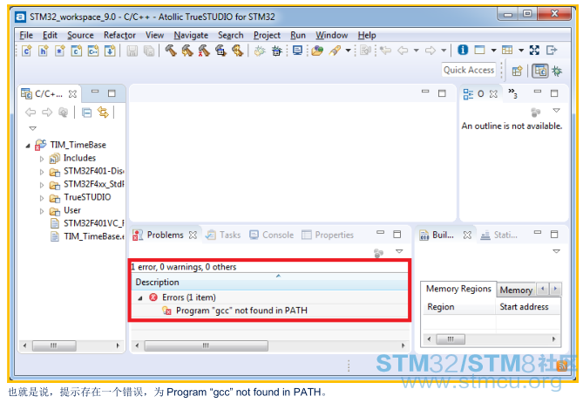
Task: Close the C/C++ project explorer tab
Action: point(72,94)
